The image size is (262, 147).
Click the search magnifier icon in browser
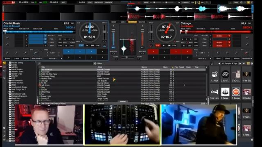point(39,64)
